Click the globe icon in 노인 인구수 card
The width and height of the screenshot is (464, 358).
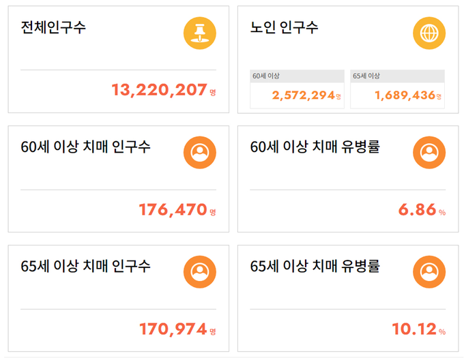429,33
